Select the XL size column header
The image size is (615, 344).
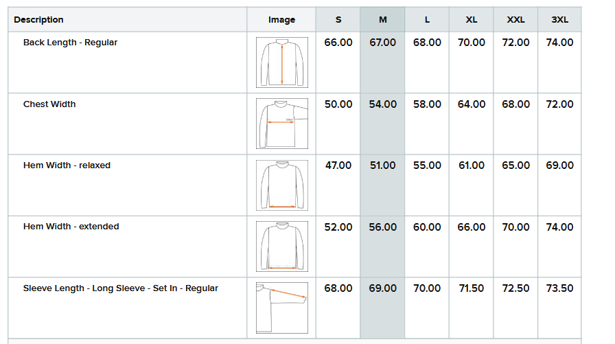click(472, 20)
